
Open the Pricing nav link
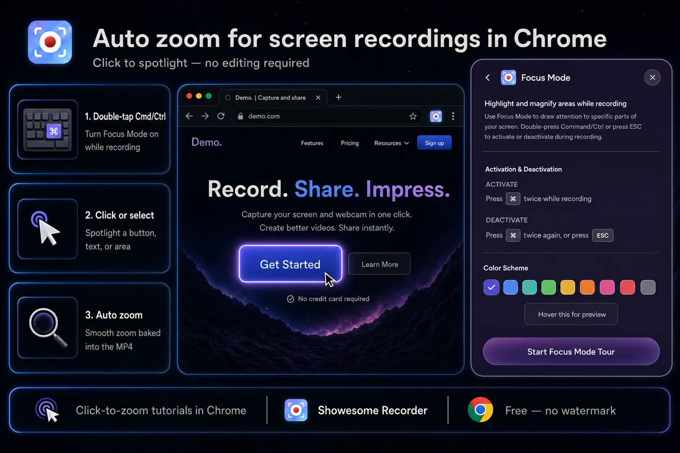coord(350,143)
